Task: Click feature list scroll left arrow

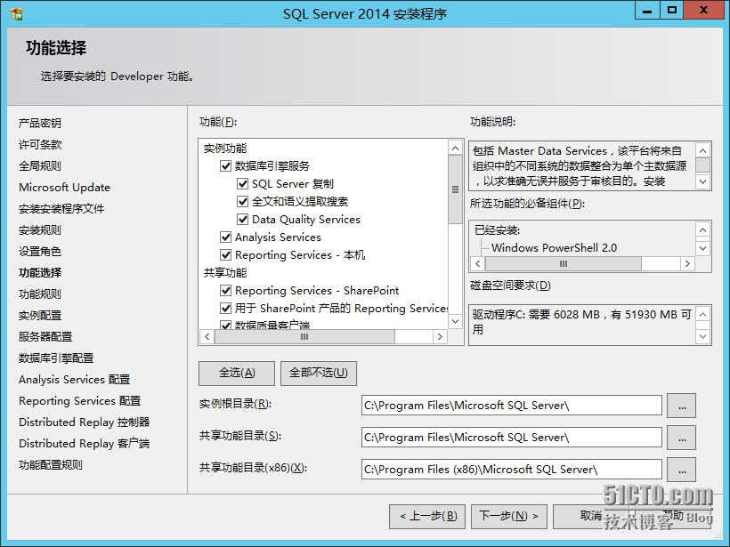Action: click(x=207, y=337)
